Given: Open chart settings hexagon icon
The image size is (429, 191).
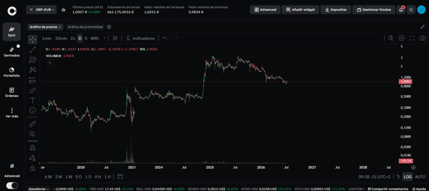Looking at the screenshot, I should point(401,38).
